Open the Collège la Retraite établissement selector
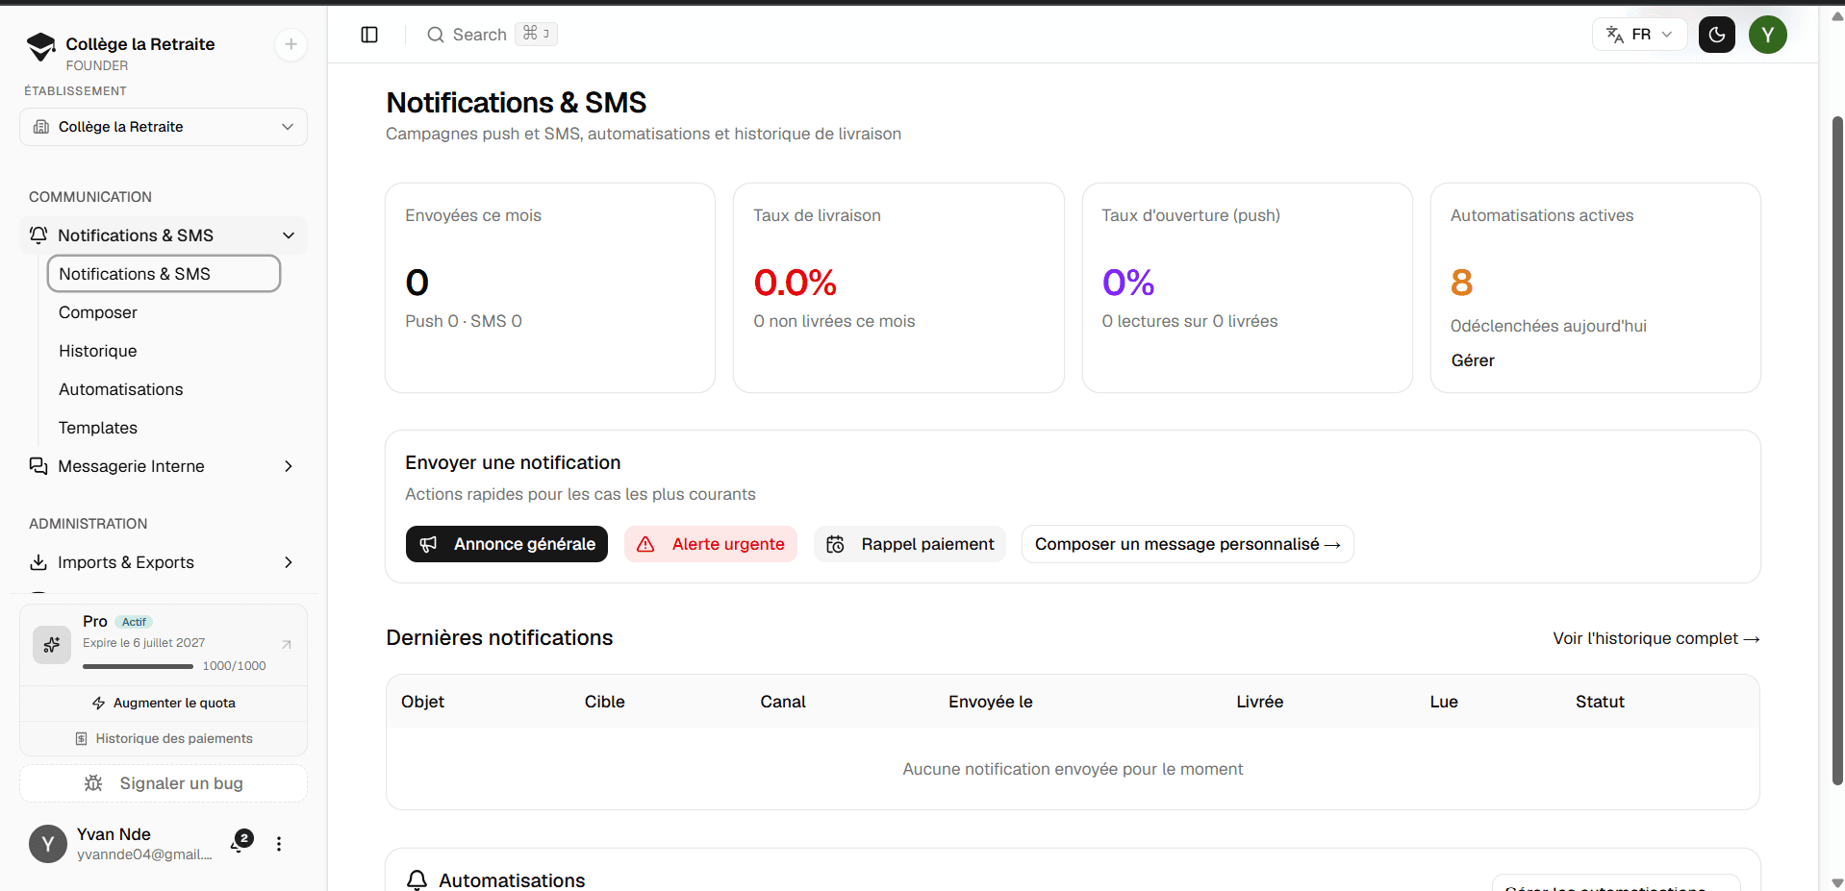Screen dimensions: 1845x891 (x=164, y=127)
